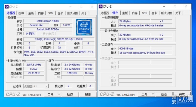Screen dimensions: 196x107
Task: Click the CPU-Z app icon in right window title bar
Action: (100, 6)
